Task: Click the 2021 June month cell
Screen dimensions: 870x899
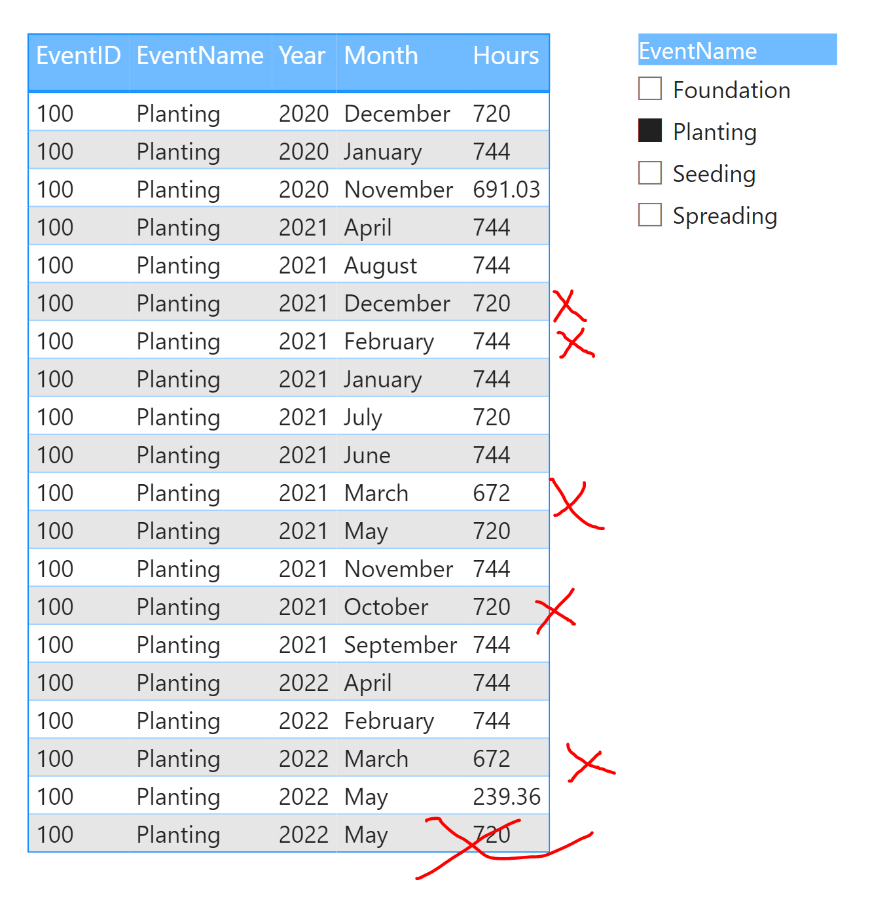Action: (367, 455)
